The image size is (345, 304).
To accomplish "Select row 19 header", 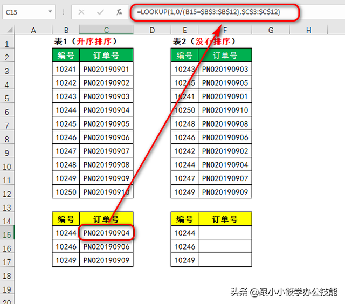I will [x=7, y=287].
